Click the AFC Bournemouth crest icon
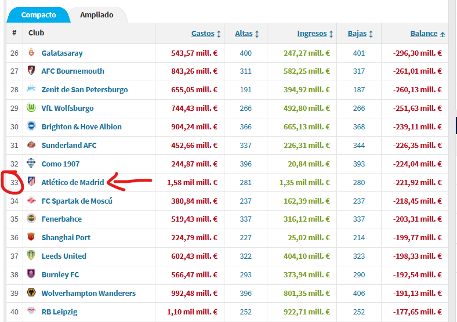The width and height of the screenshot is (457, 322). coord(31,71)
